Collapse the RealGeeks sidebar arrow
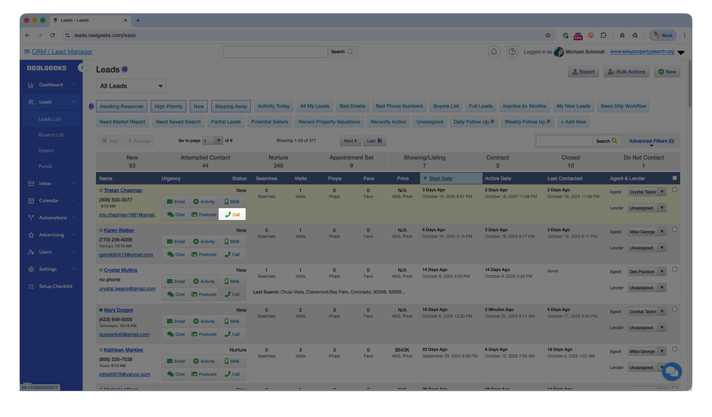The image size is (712, 417). (x=82, y=68)
